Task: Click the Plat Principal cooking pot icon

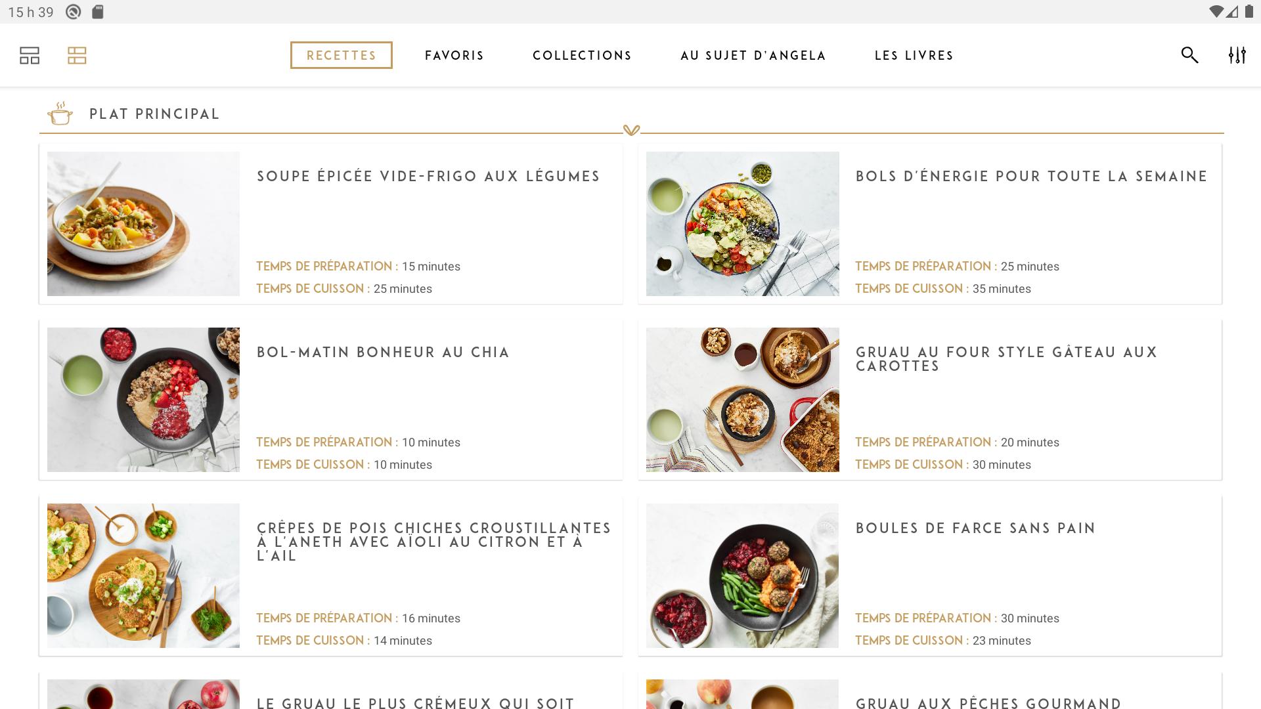Action: click(x=60, y=114)
